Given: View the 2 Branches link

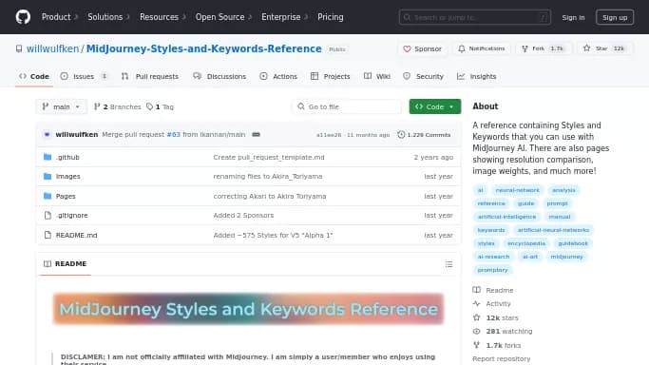Looking at the screenshot, I should pyautogui.click(x=118, y=106).
